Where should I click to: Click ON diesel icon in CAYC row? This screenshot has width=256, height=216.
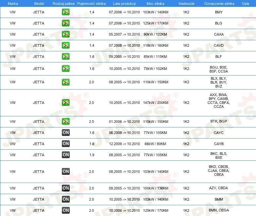click(65, 133)
